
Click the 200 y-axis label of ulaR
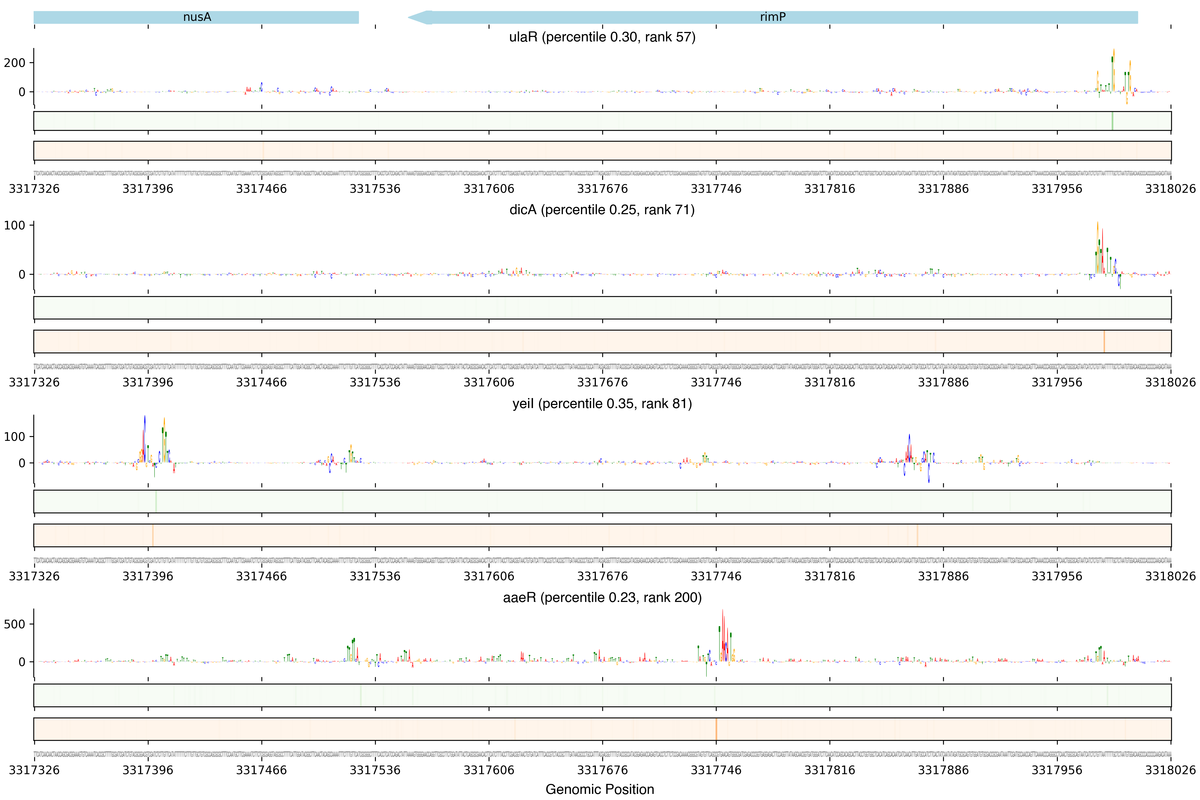pyautogui.click(x=15, y=63)
